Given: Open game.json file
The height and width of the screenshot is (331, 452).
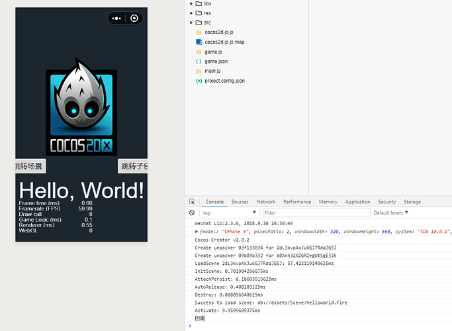Looking at the screenshot, I should pos(216,62).
